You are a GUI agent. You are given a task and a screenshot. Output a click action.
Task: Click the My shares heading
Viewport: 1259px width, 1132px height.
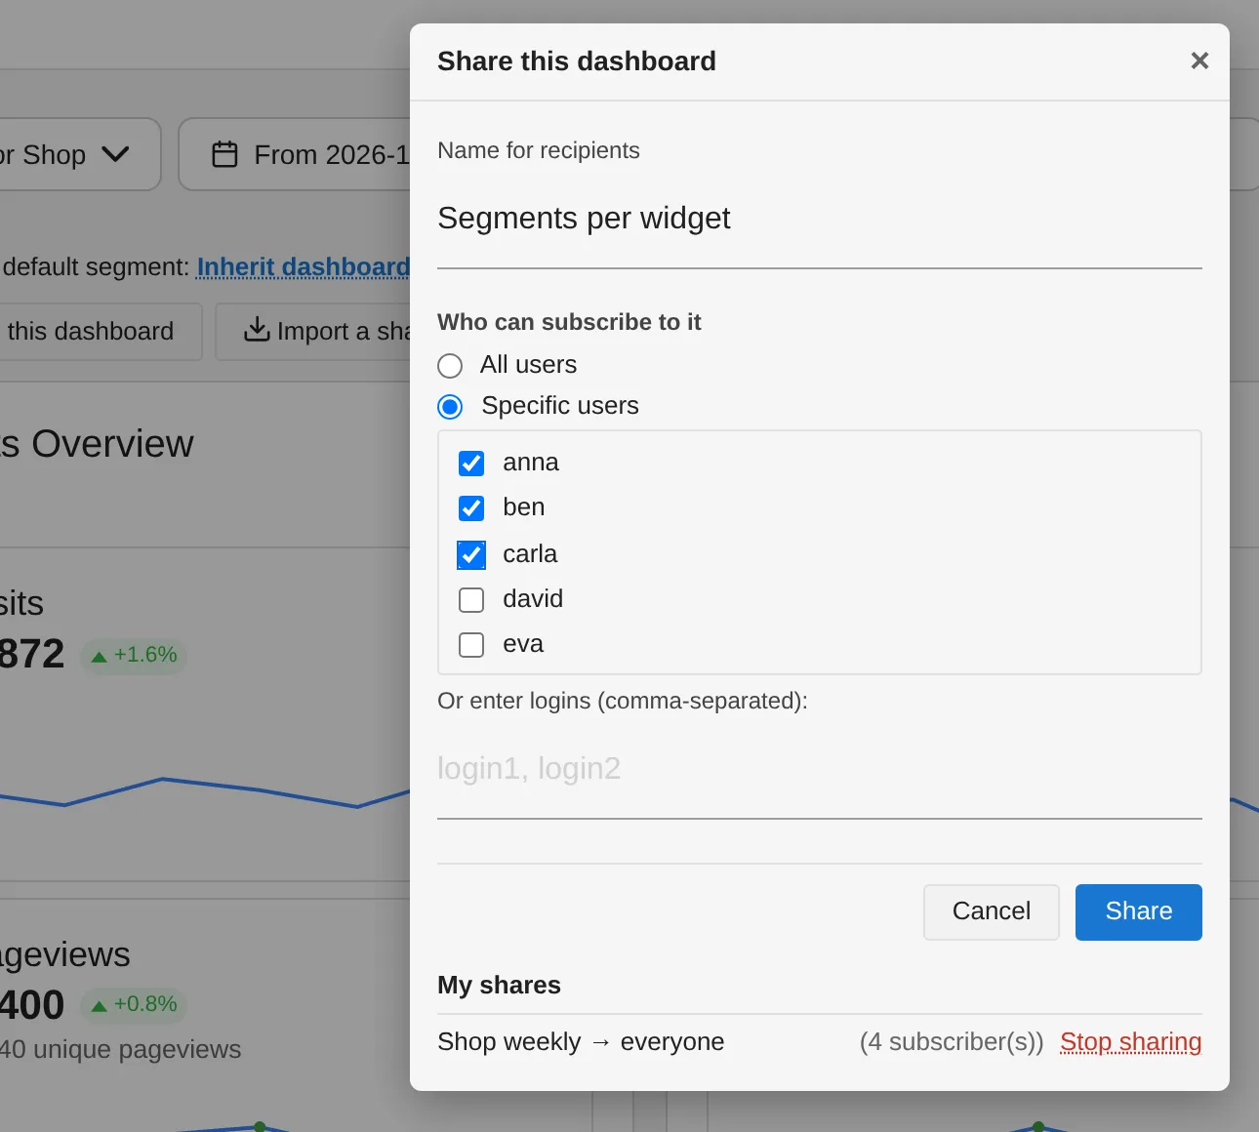[499, 985]
